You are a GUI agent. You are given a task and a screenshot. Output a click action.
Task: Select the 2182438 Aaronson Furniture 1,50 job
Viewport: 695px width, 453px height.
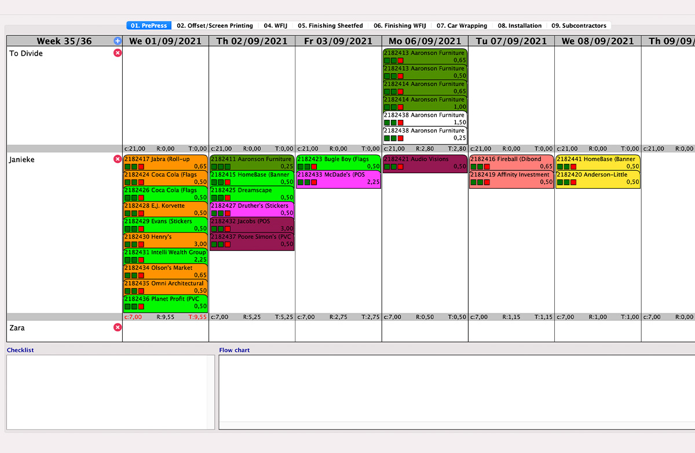coord(425,119)
